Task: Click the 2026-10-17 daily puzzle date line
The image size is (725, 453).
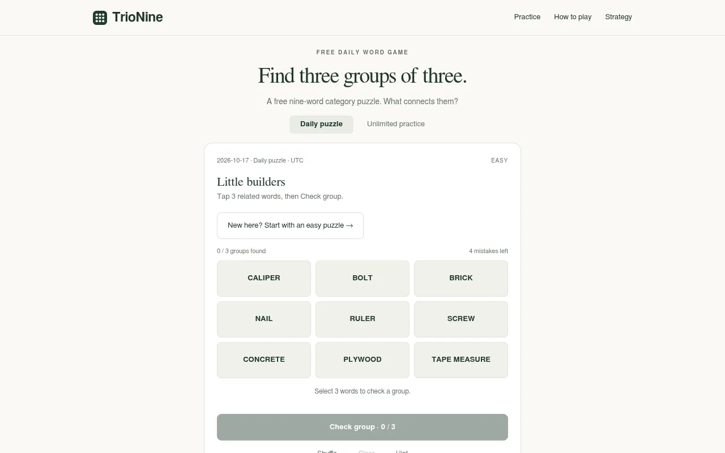Action: [x=260, y=160]
